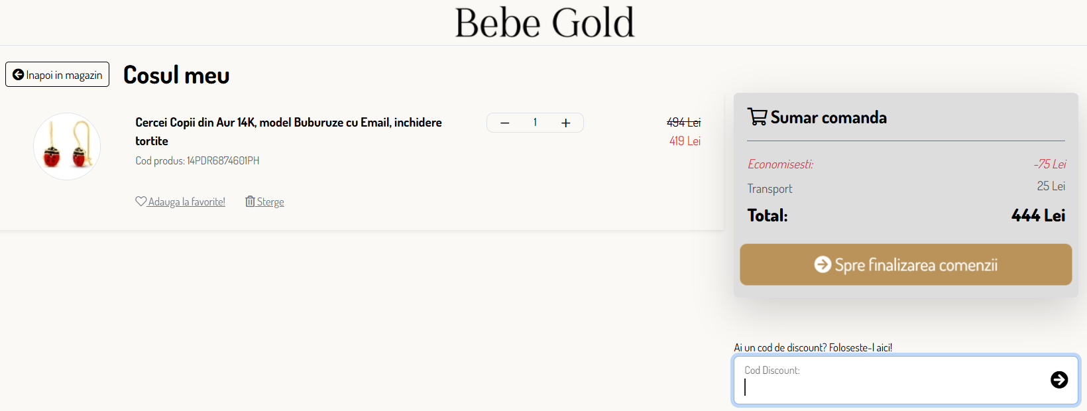Click the heart icon beside Adauga la favorite

[x=141, y=201]
